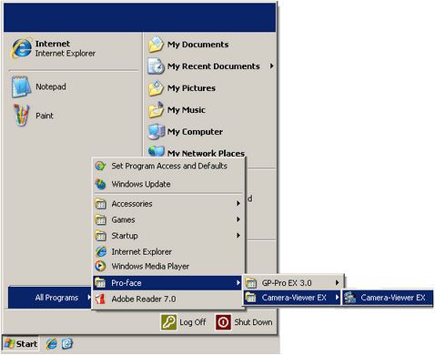
Task: Click the Pro-face folder icon
Action: 100,283
